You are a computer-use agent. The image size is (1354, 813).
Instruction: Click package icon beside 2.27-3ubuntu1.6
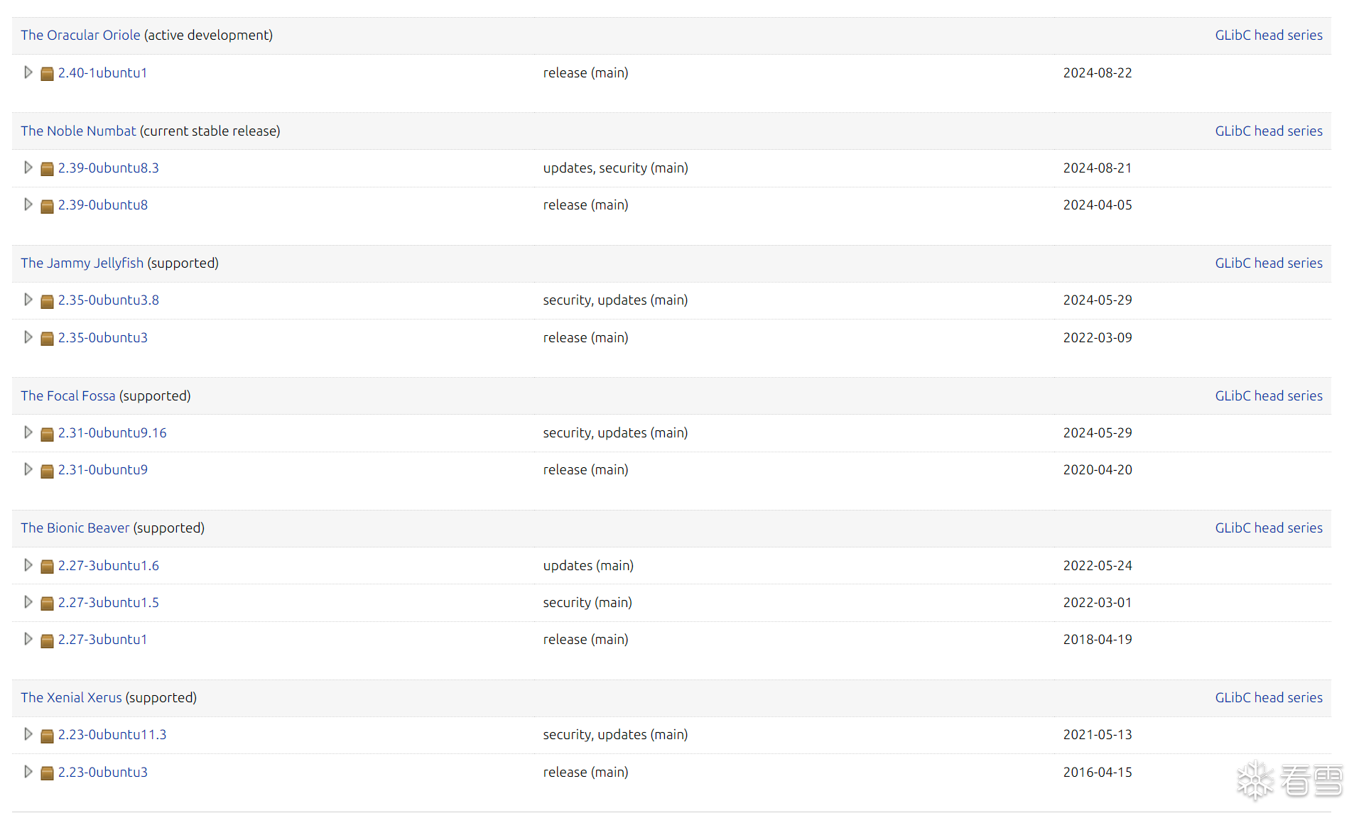click(x=47, y=567)
